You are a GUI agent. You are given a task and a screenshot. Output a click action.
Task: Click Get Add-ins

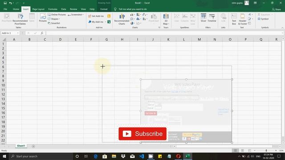96,16
